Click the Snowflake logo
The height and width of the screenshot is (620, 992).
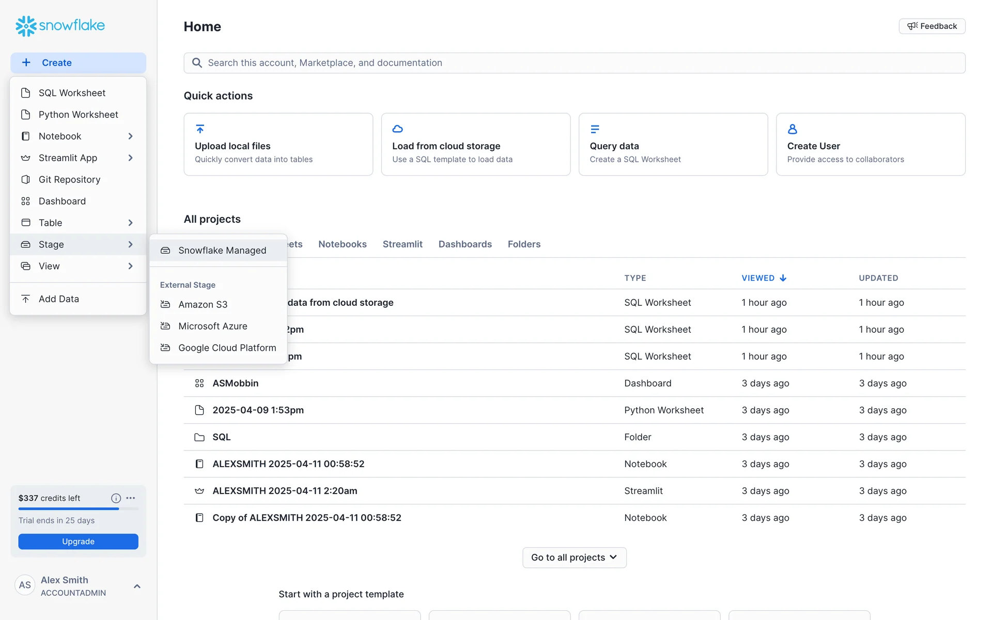pos(60,25)
